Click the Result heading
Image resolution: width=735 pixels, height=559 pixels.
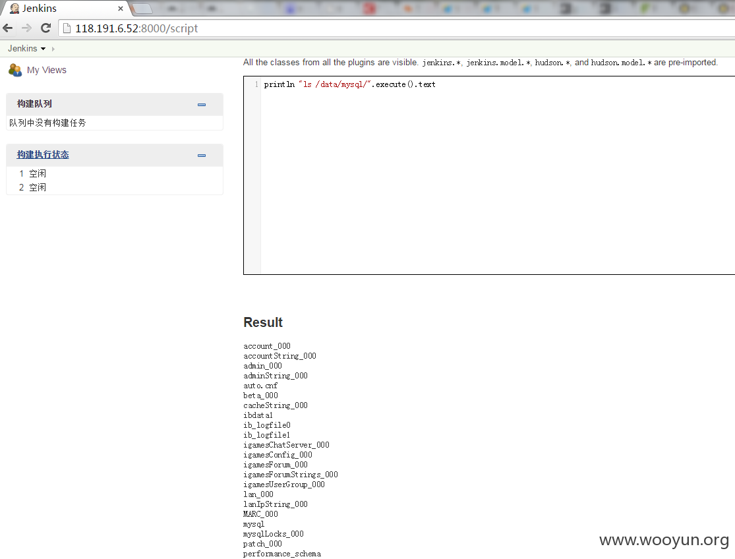263,322
